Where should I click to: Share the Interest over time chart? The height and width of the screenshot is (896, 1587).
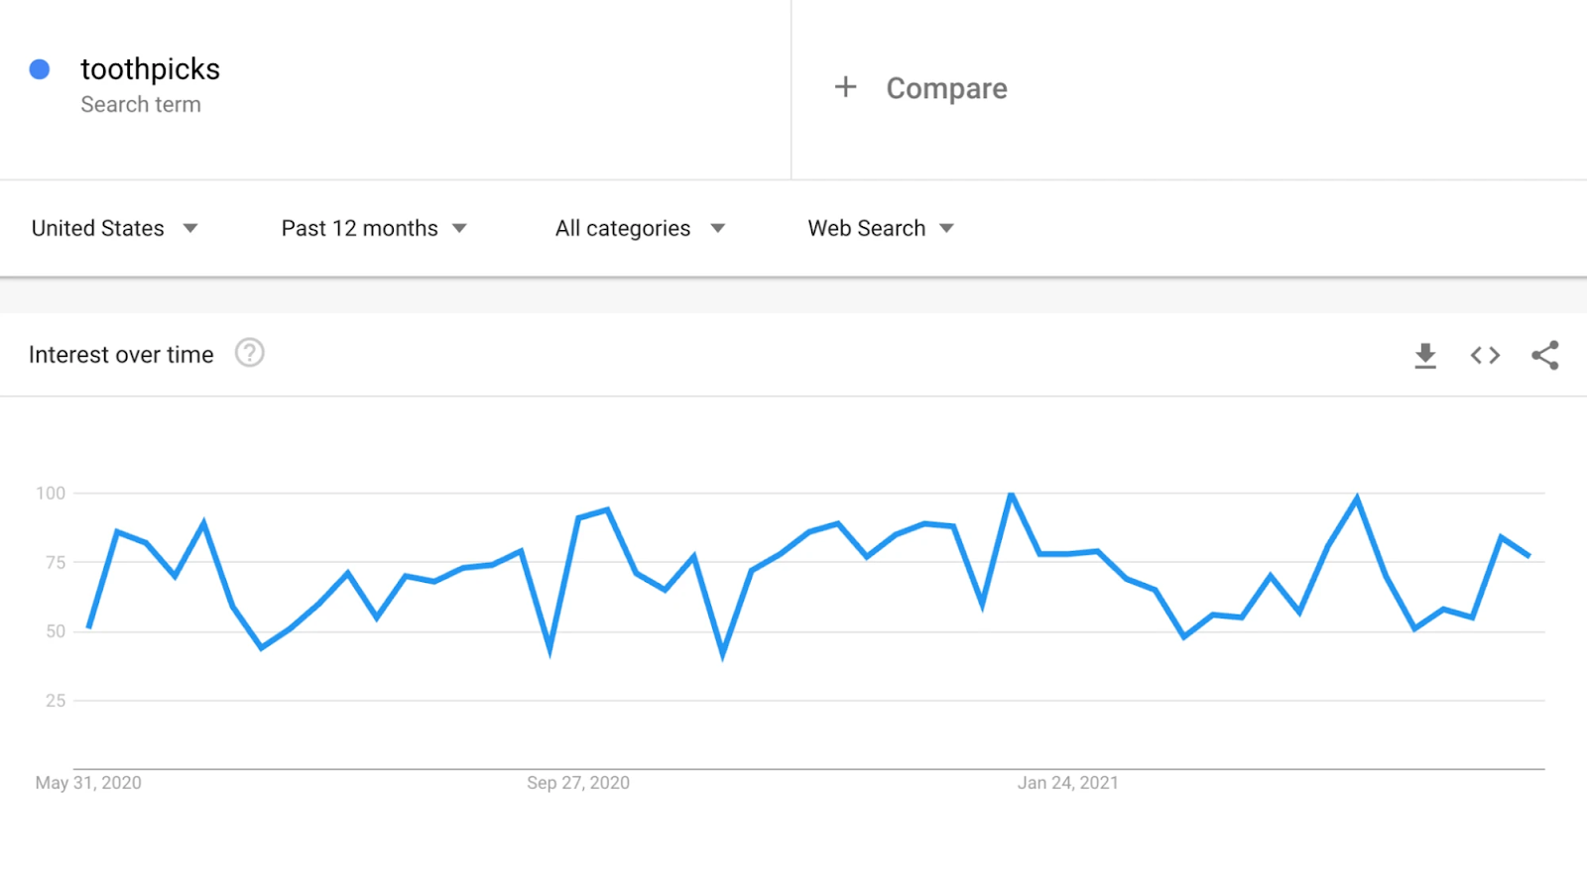click(1544, 355)
